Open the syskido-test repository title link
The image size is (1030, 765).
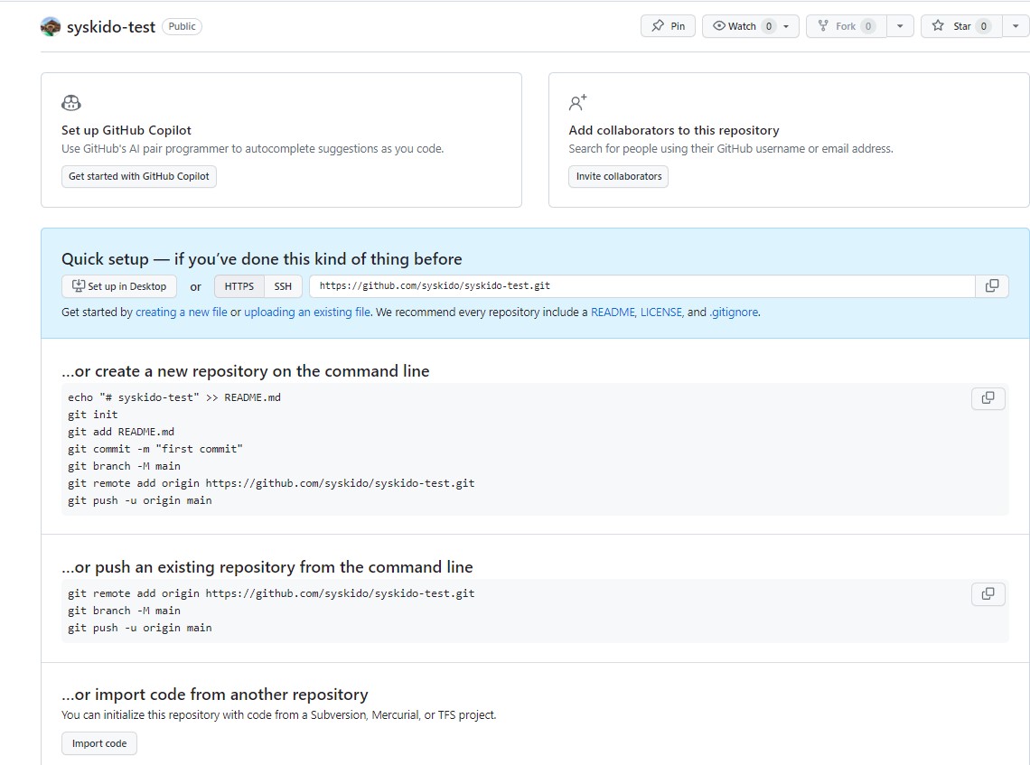111,27
